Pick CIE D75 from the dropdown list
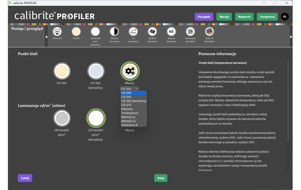The width and height of the screenshot is (301, 190). tap(134, 105)
